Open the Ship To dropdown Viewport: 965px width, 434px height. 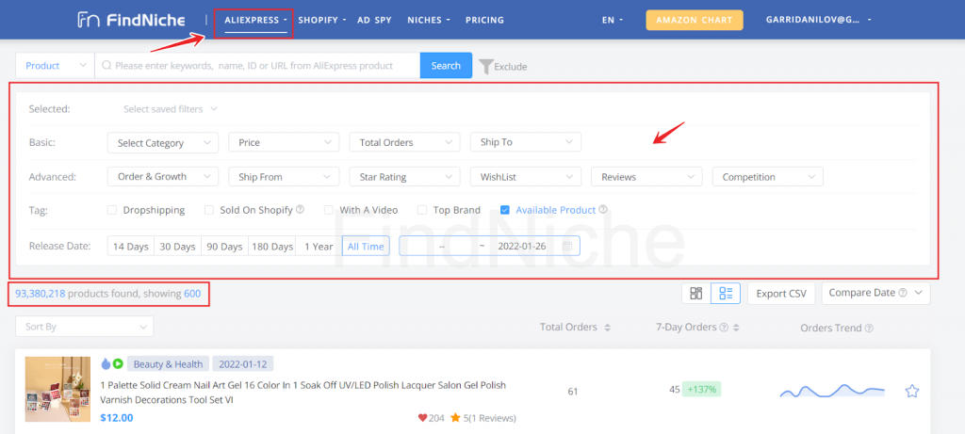coord(526,142)
